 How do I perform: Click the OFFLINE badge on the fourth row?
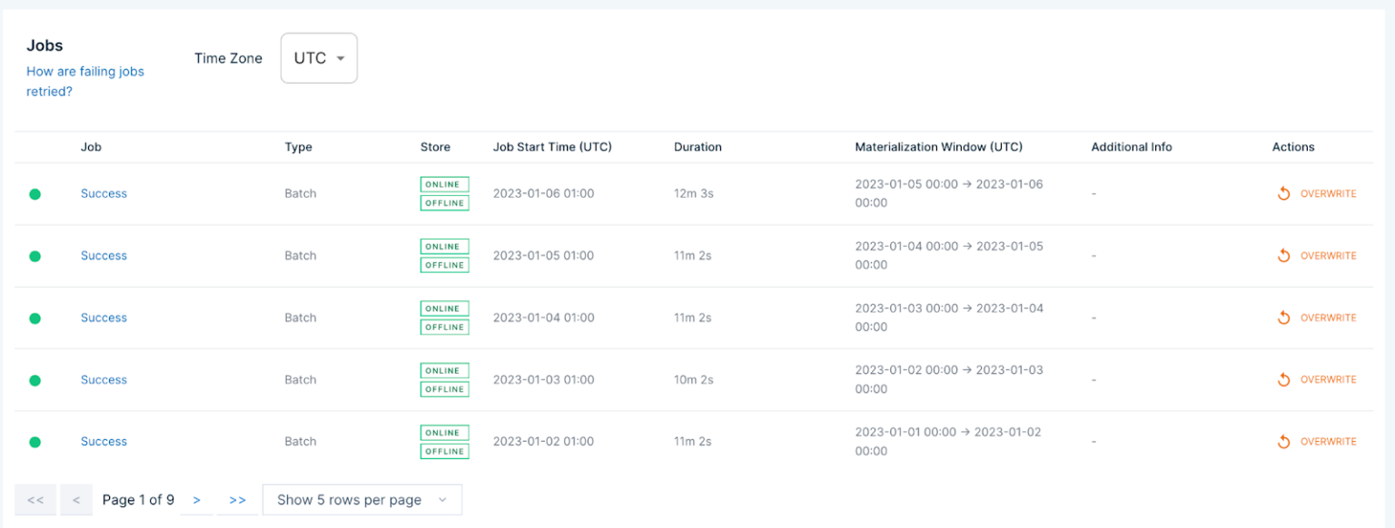click(444, 389)
